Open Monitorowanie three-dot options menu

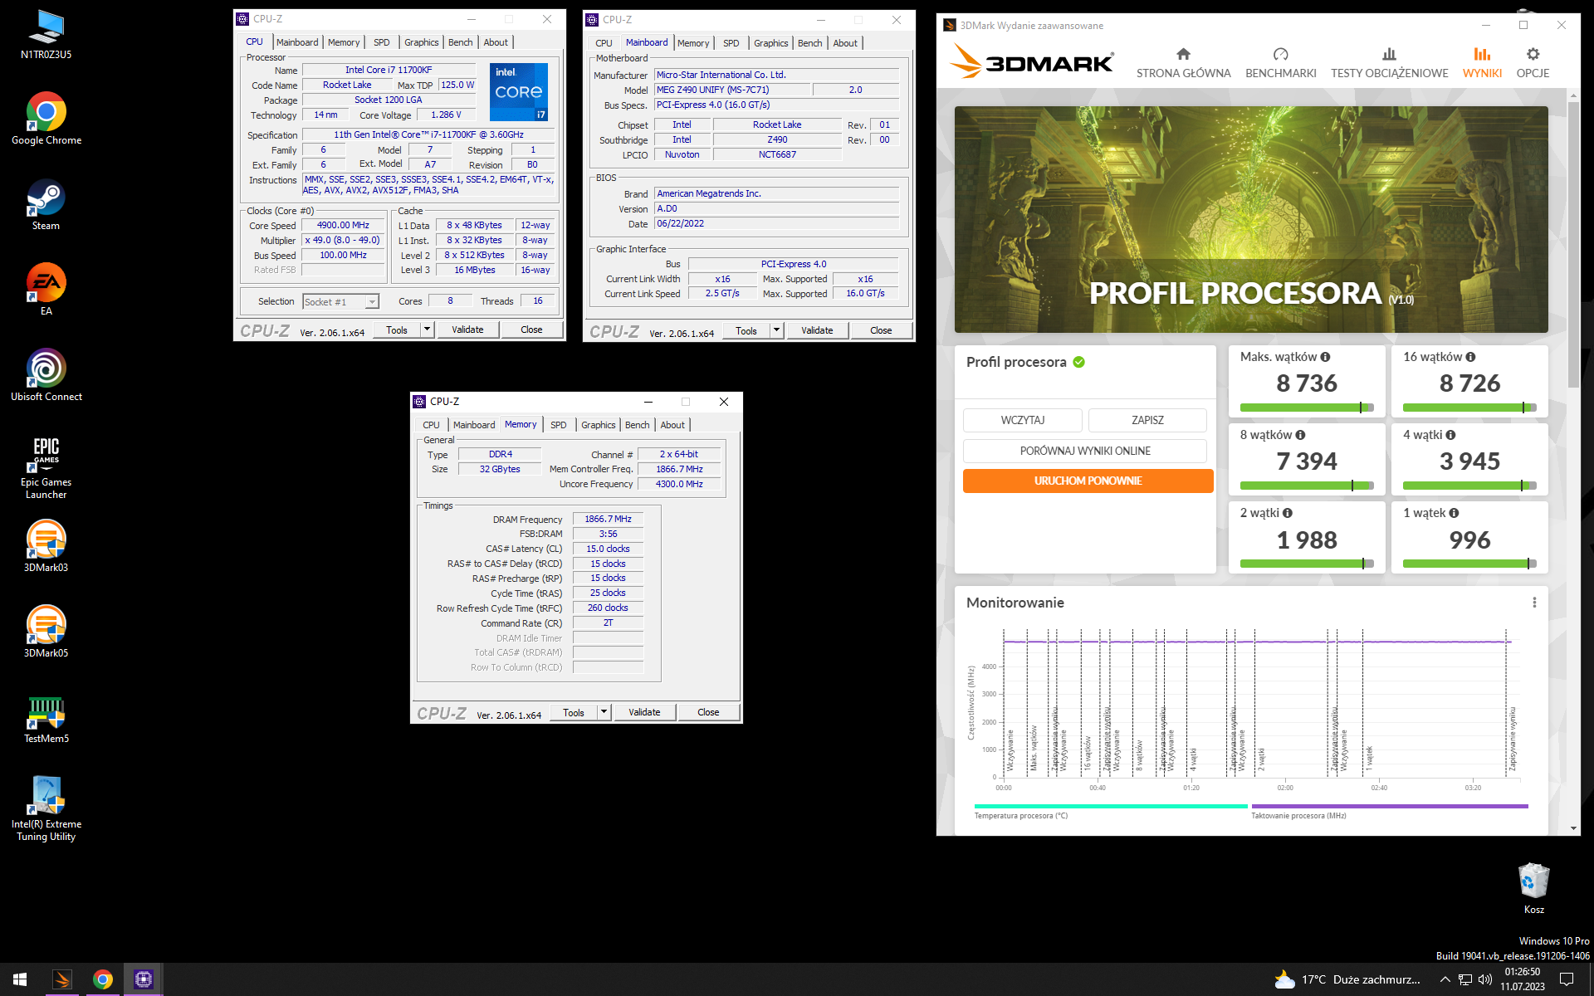click(1533, 603)
